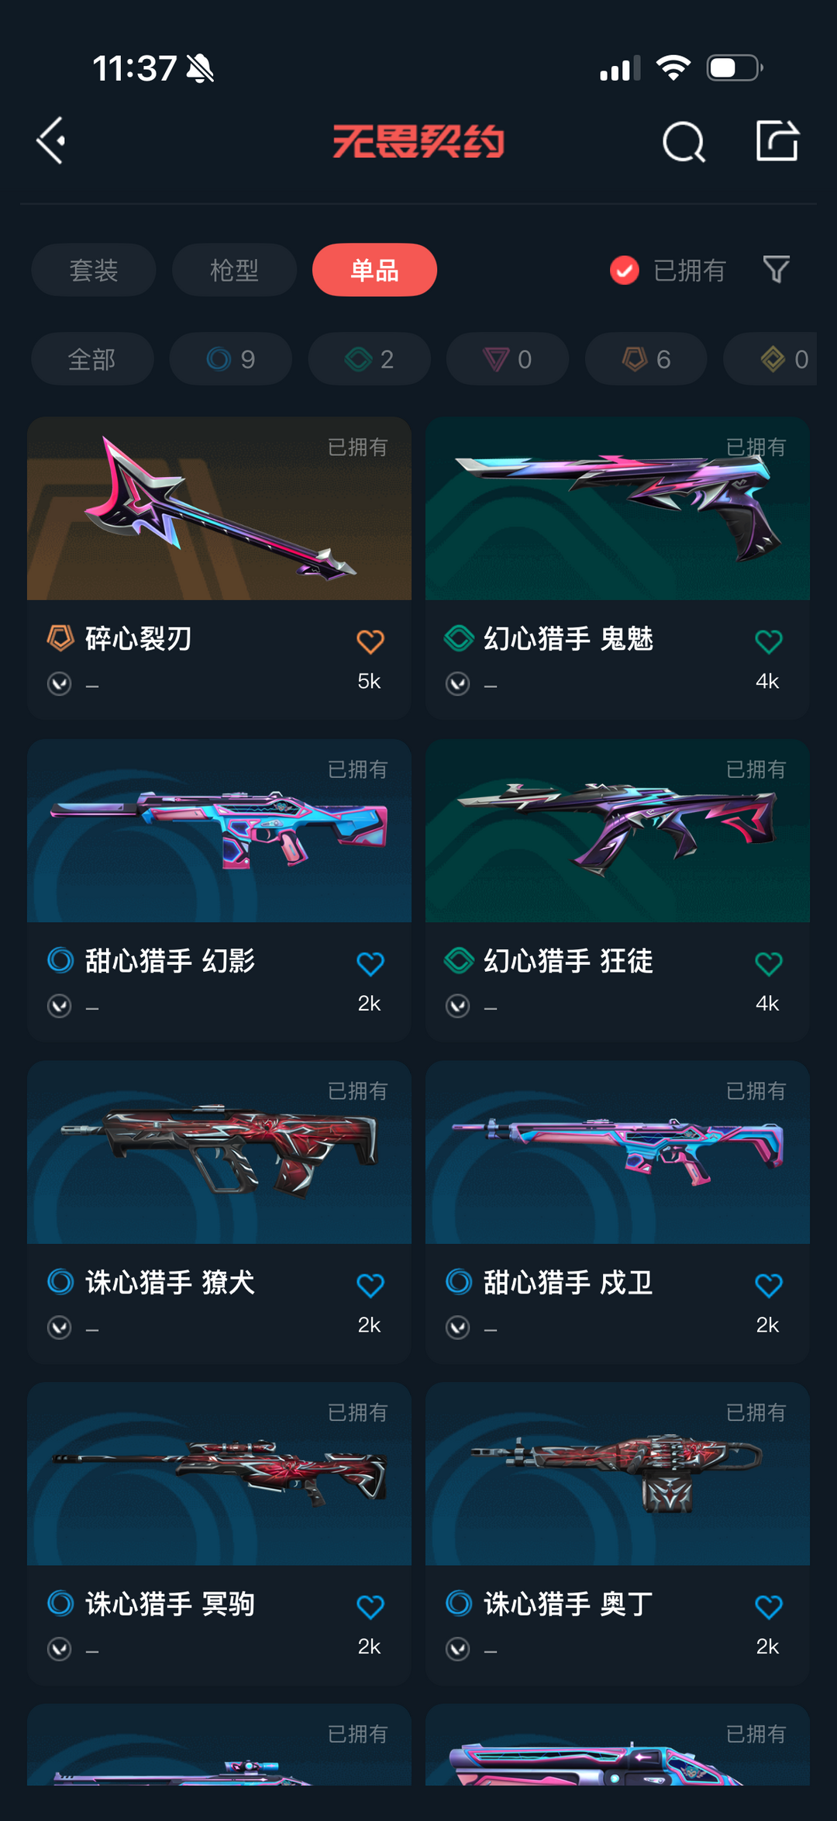Filter by purple rarity tier showing 0
Image resolution: width=837 pixels, height=1821 pixels.
click(508, 359)
